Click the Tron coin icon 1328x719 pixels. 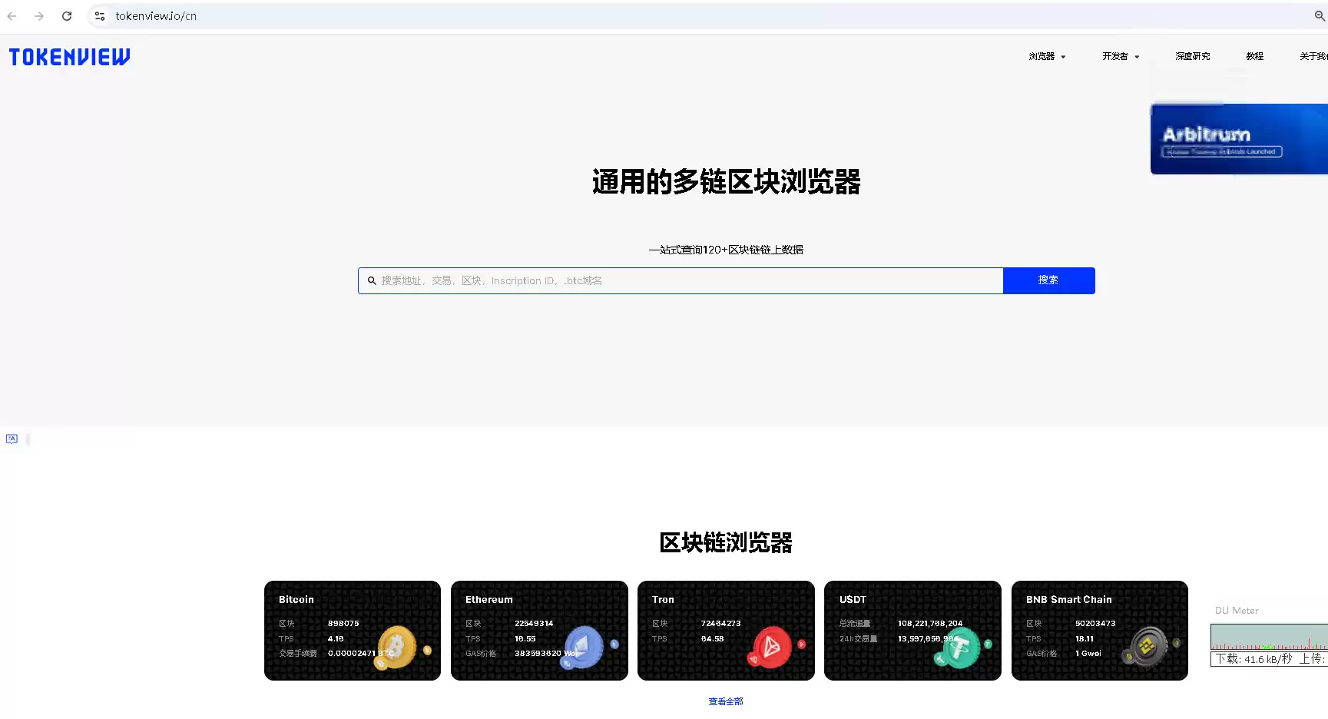coord(773,648)
